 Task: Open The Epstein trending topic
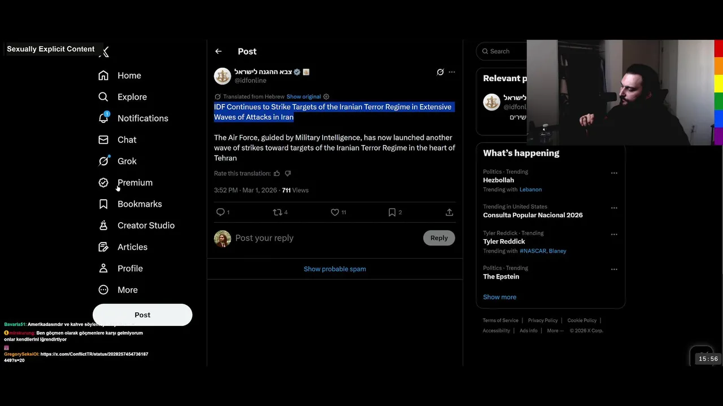coord(501,277)
